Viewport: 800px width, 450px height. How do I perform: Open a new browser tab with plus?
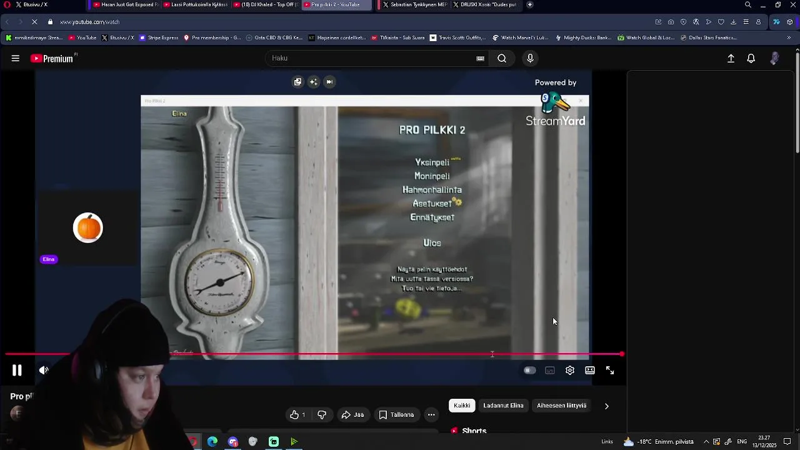tap(530, 4)
